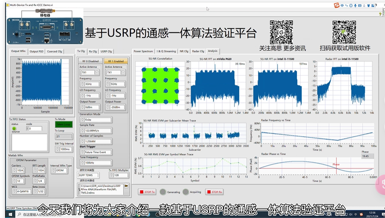Click the Carriers 1024 stepper arrows
This screenshot has width=385, height=218.
[14, 170]
